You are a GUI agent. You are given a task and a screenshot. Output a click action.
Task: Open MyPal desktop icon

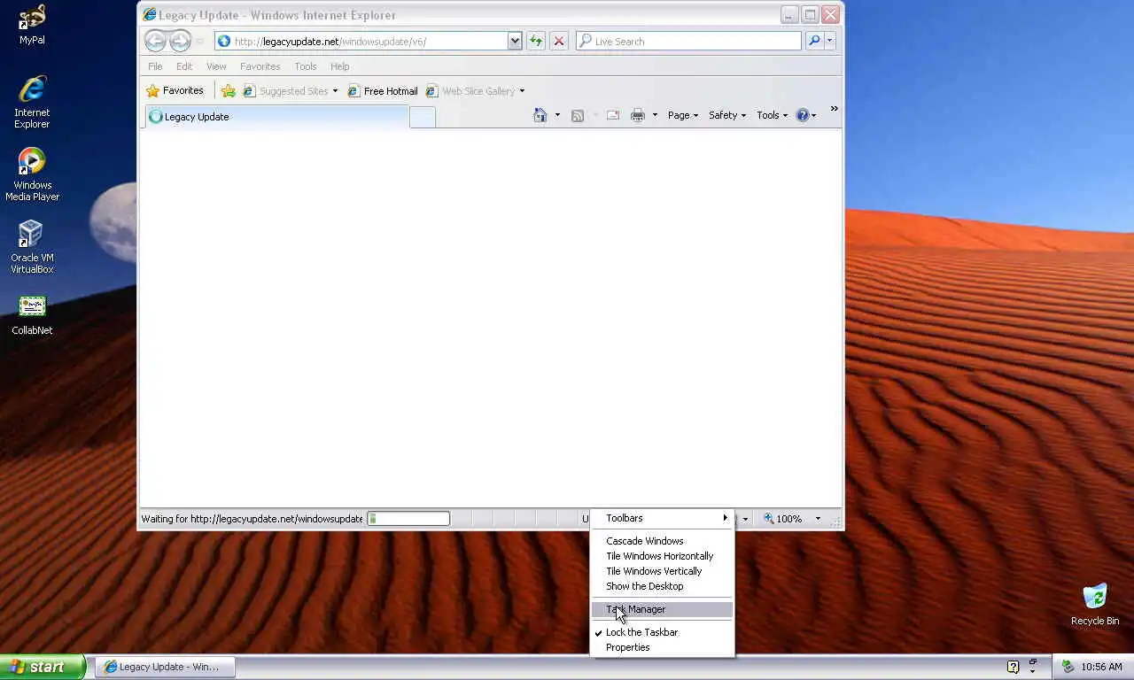pyautogui.click(x=32, y=25)
